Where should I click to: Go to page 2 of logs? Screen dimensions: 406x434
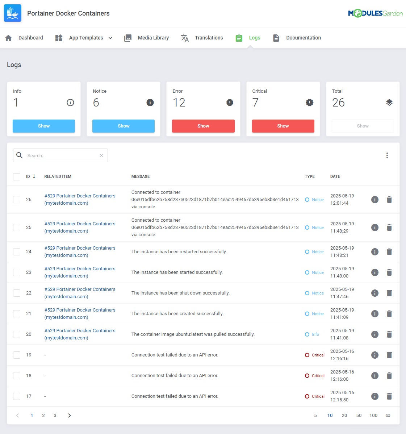pyautogui.click(x=43, y=416)
